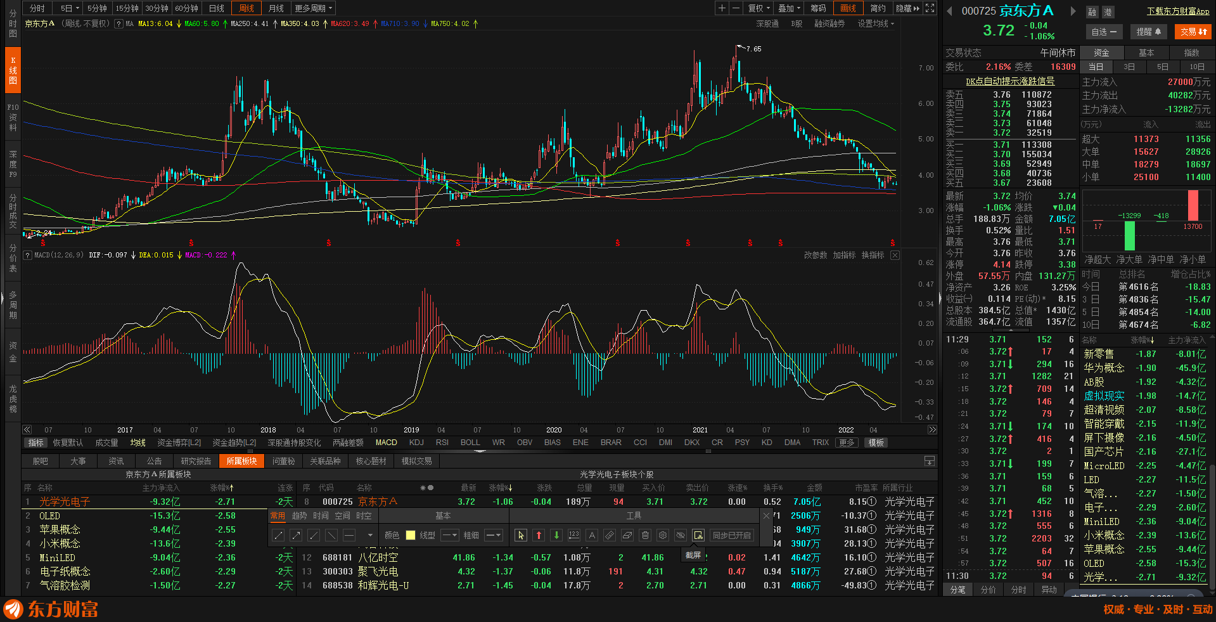This screenshot has height=622, width=1216.
Task: Toggle 同步已开启 sync button
Action: pyautogui.click(x=732, y=535)
